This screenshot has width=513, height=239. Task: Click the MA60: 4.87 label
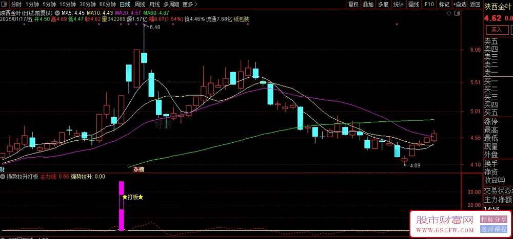point(156,13)
